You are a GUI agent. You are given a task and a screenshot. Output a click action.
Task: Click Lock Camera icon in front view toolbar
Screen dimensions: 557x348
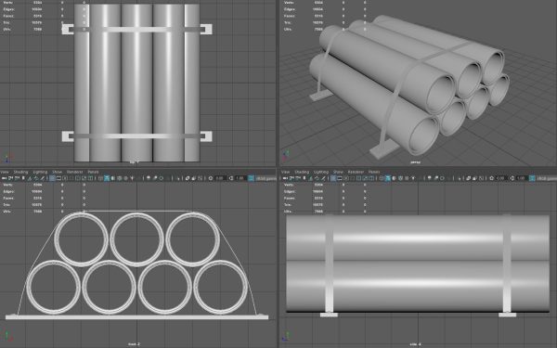pos(10,178)
